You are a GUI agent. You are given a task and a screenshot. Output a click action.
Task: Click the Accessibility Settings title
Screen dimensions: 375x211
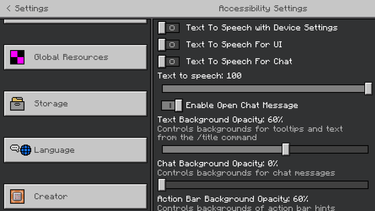[x=263, y=8]
